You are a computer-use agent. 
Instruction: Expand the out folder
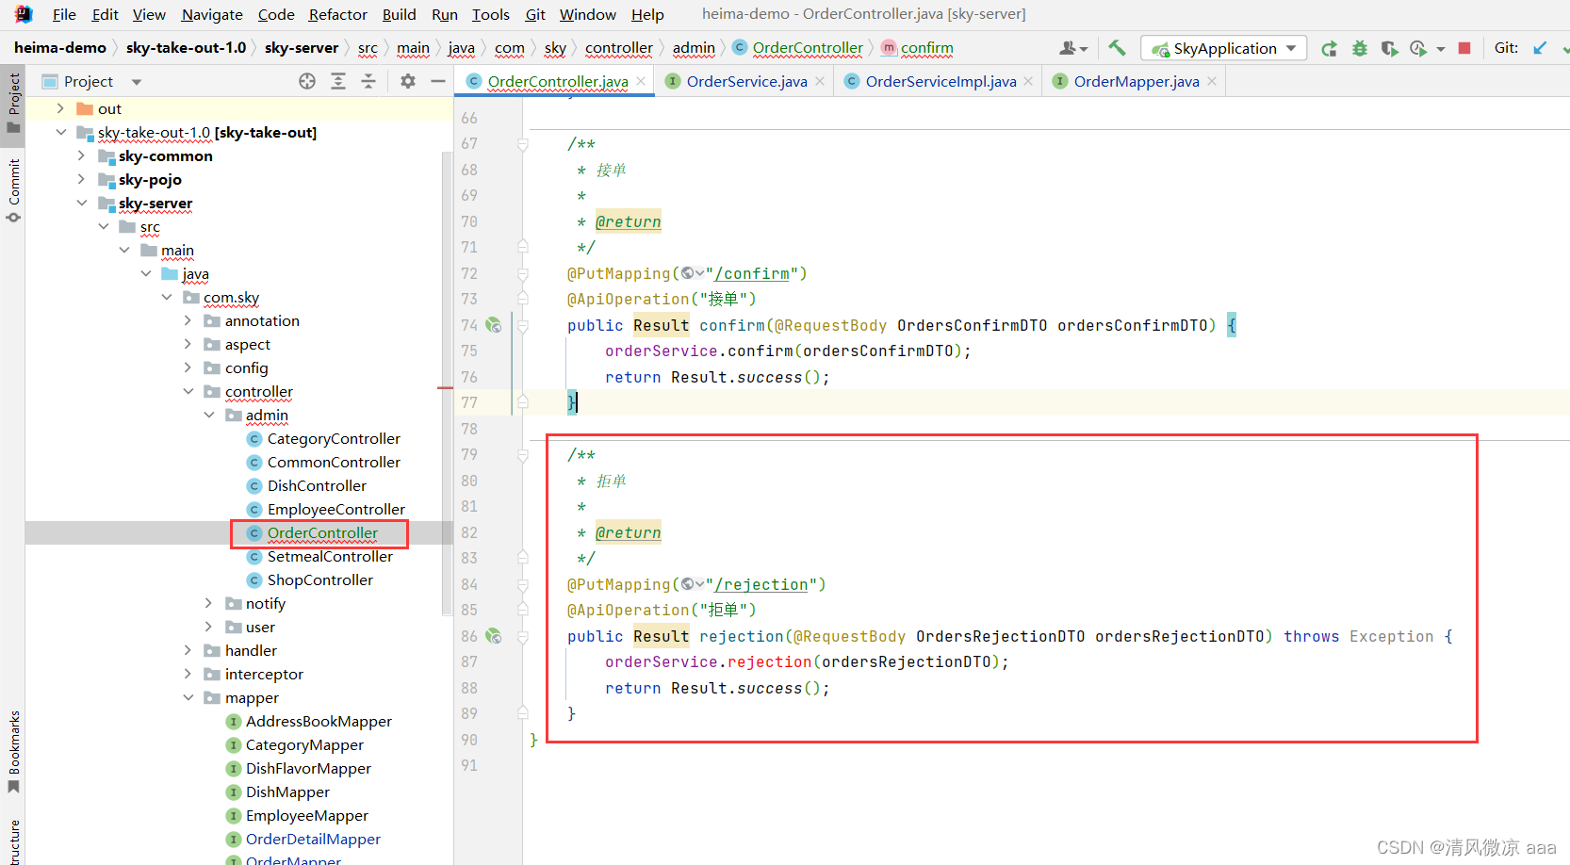(60, 108)
